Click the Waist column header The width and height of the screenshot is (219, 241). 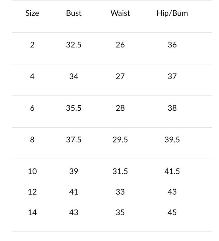120,13
